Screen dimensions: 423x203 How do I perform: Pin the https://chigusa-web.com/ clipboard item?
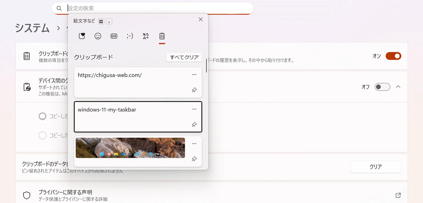click(x=194, y=90)
